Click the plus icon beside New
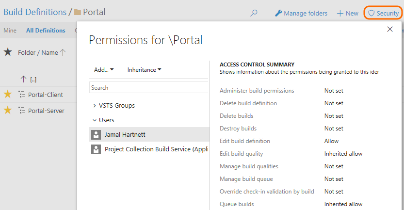404x210 pixels. [340, 14]
